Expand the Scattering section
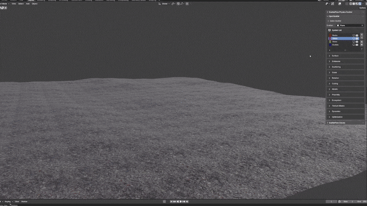Viewport: 367px width, 206px height. click(x=345, y=67)
